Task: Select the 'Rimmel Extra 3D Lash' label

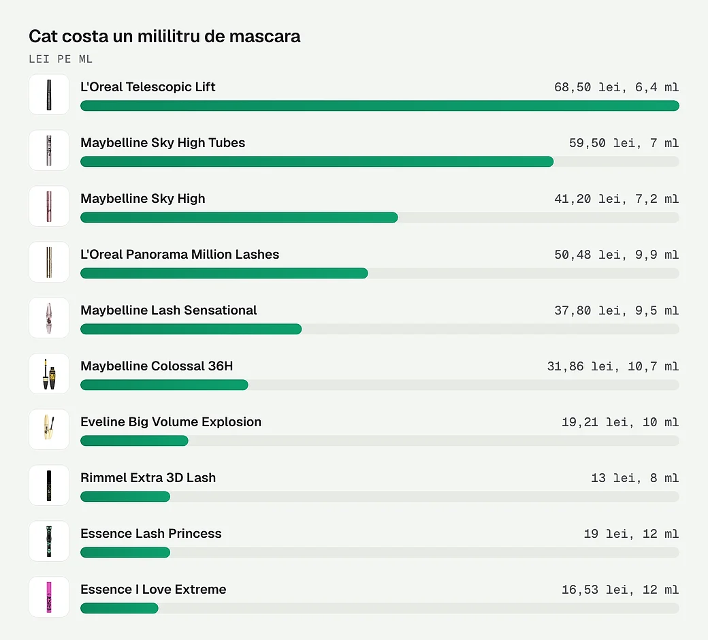Action: pyautogui.click(x=148, y=477)
